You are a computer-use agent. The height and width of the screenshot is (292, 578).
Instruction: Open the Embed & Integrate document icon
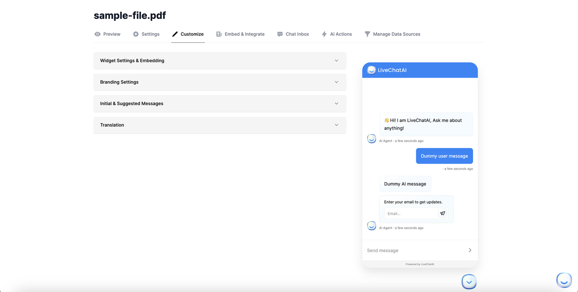pos(219,34)
